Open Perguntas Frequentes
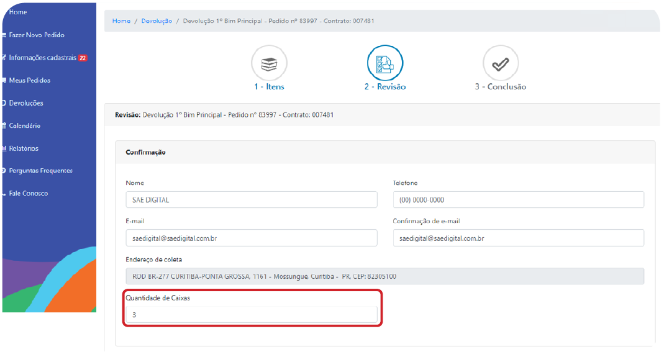 [40, 171]
